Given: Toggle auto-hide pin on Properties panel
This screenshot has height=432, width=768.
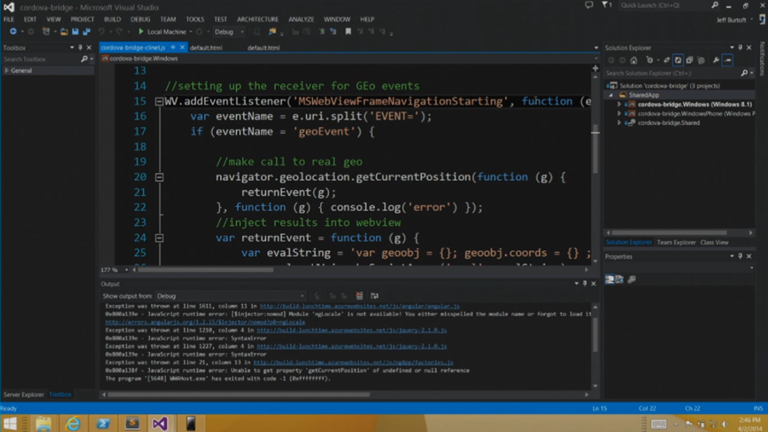Looking at the screenshot, I should tap(740, 256).
